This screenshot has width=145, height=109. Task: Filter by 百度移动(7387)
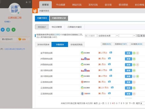121,44
